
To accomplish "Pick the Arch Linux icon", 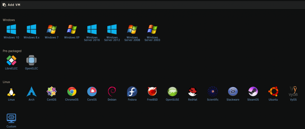I will coord(32,92).
